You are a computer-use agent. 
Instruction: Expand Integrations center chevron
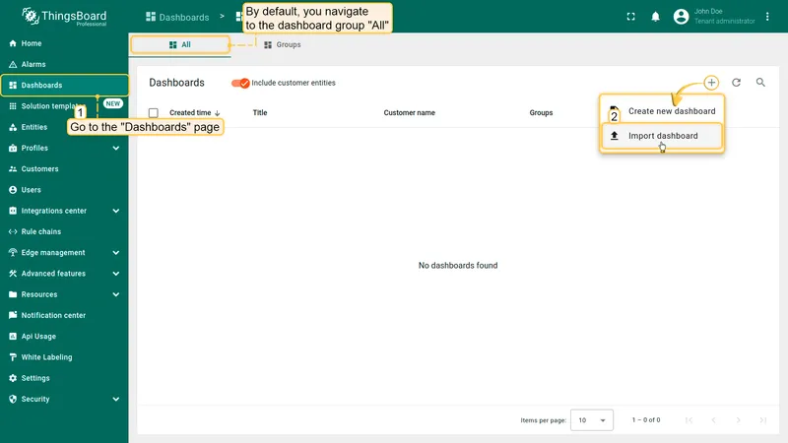point(116,211)
